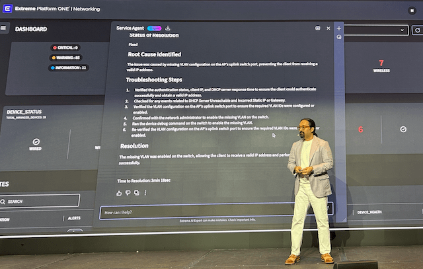Click the DEVICE_STATUS heading
Image resolution: width=423 pixels, height=269 pixels.
tap(24, 112)
